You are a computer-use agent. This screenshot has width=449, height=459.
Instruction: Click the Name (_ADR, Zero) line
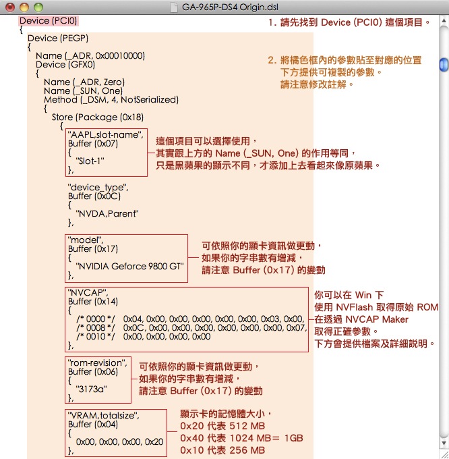click(84, 82)
